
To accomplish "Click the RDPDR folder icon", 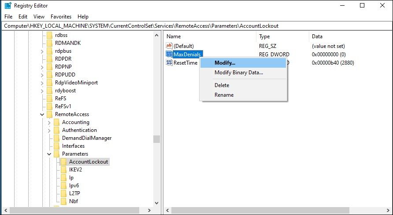I will click(49, 59).
